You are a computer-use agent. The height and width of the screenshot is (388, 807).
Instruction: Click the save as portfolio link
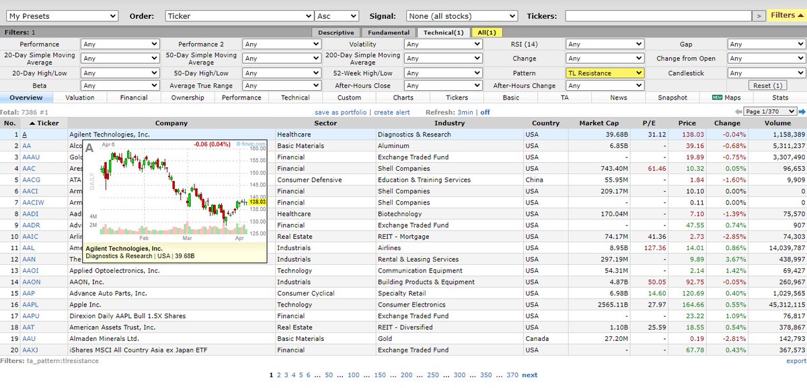click(x=341, y=112)
